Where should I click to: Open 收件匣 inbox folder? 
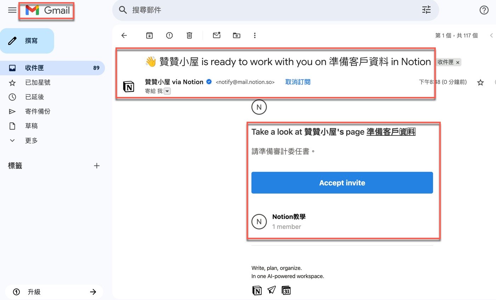[x=52, y=68]
